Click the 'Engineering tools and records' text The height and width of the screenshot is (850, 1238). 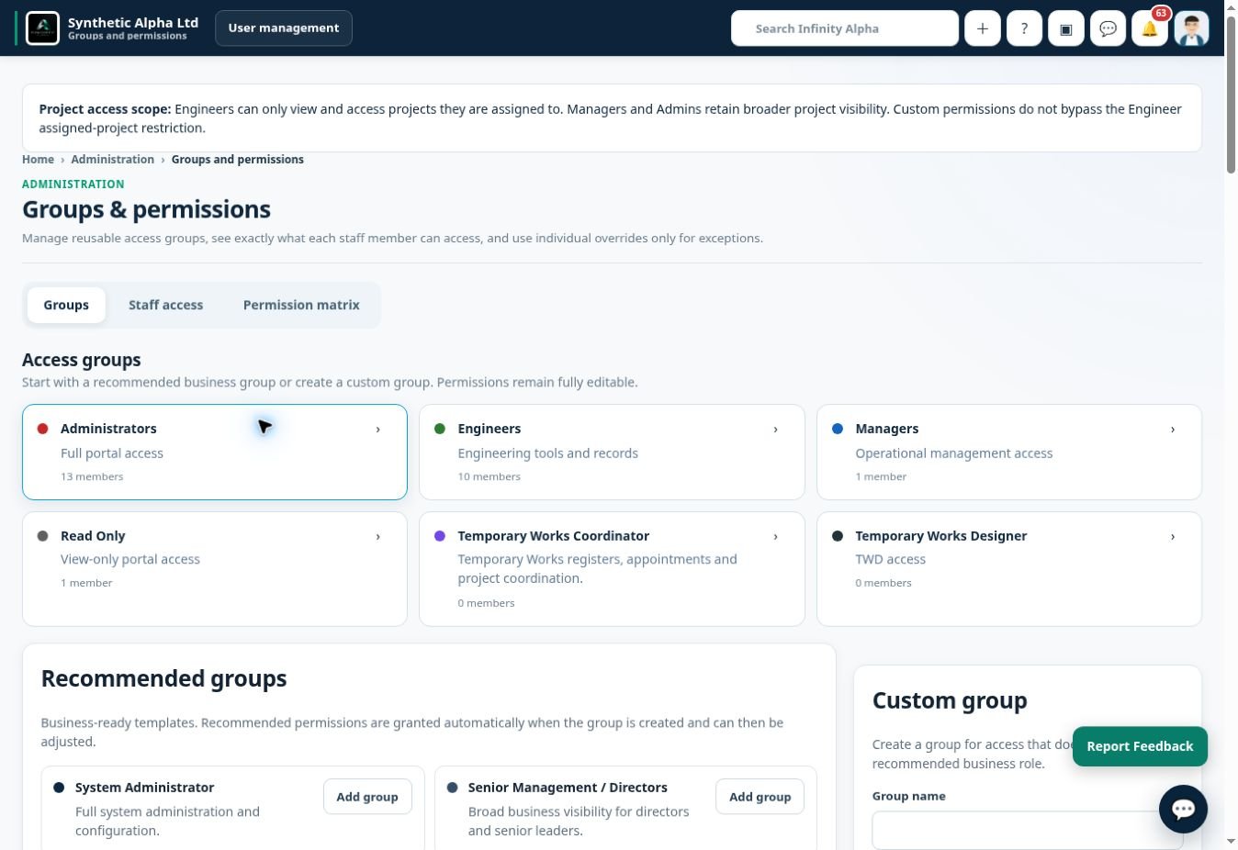pos(548,453)
